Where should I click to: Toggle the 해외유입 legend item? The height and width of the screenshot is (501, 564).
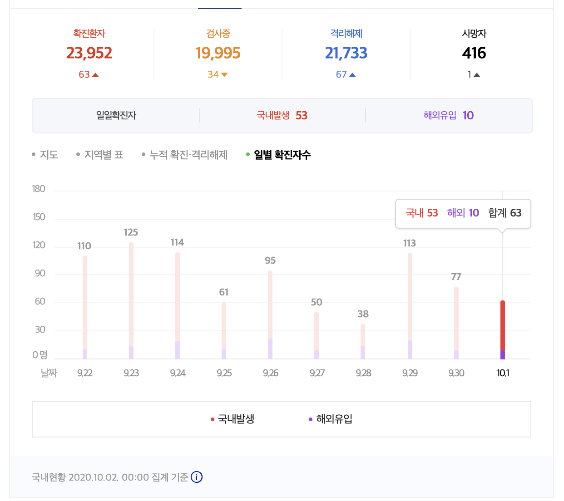[x=330, y=419]
